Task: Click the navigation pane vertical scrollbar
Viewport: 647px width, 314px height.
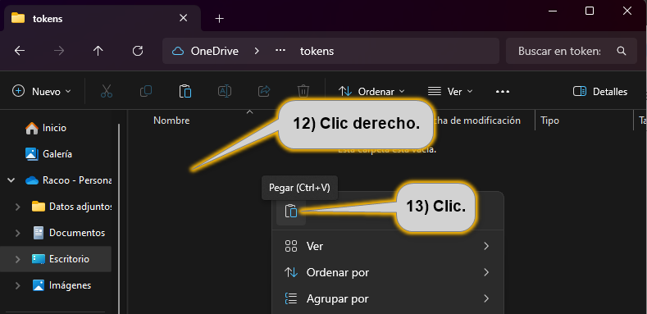Action: pos(119,219)
